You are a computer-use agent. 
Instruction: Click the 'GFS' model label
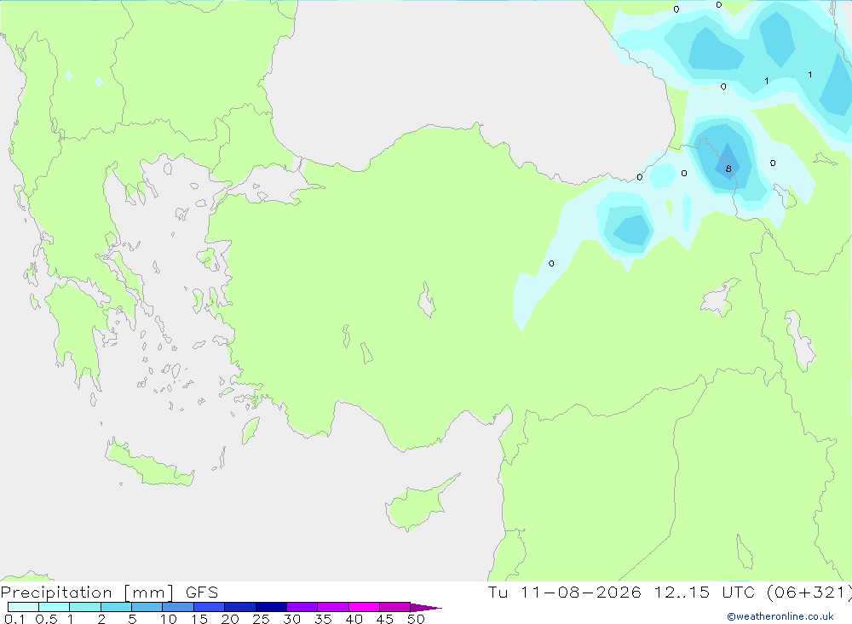[x=202, y=593]
